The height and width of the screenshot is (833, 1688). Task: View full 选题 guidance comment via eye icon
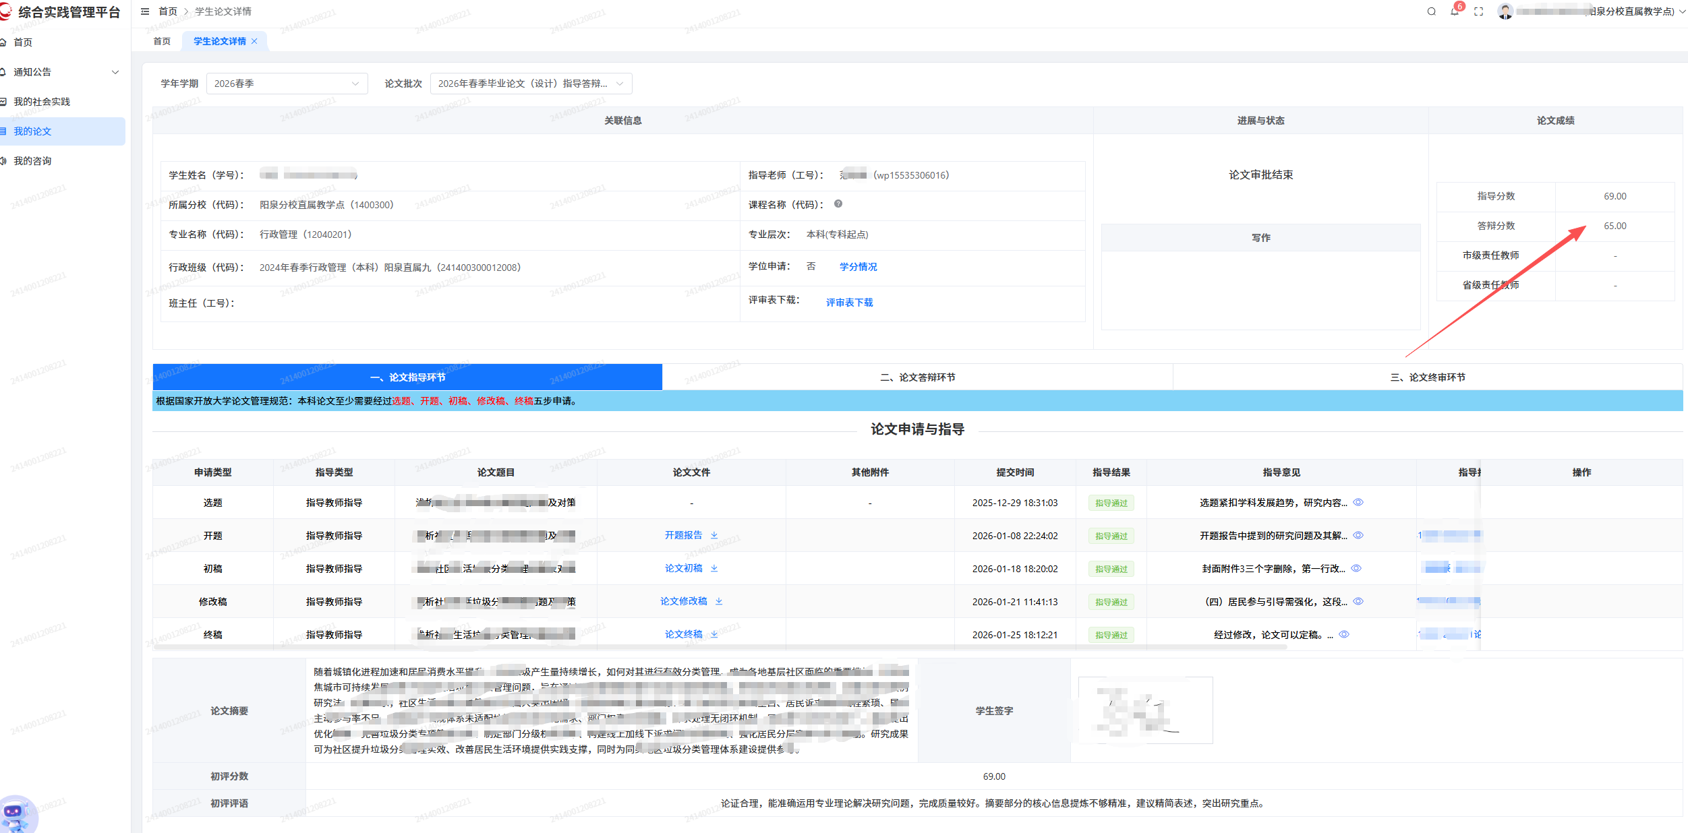[x=1358, y=502]
